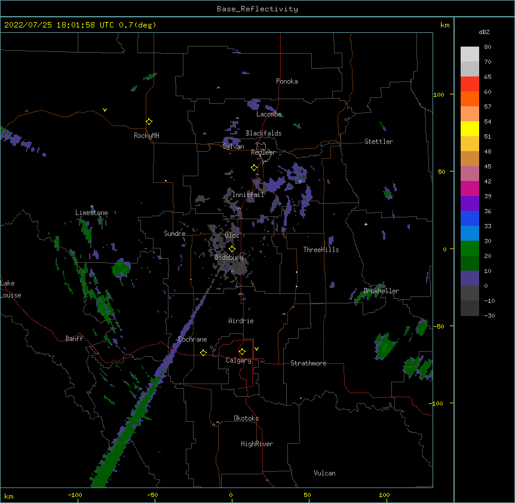The width and height of the screenshot is (515, 503).
Task: Pick the blue 33-36 dBZ legend color
Action: [x=470, y=218]
